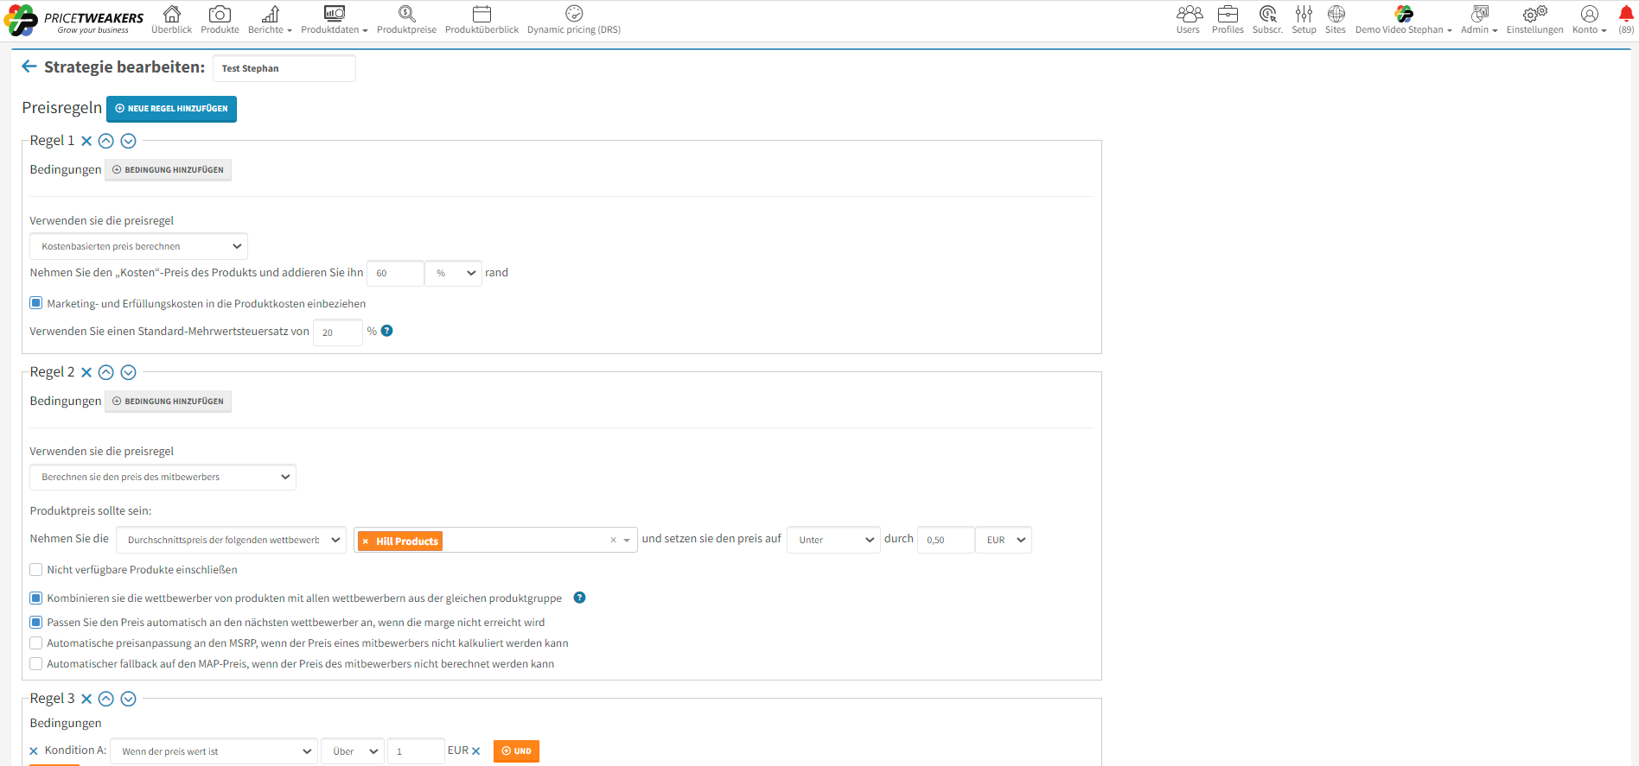The width and height of the screenshot is (1639, 766).
Task: Open the Über comparison dropdown
Action: [x=353, y=751]
